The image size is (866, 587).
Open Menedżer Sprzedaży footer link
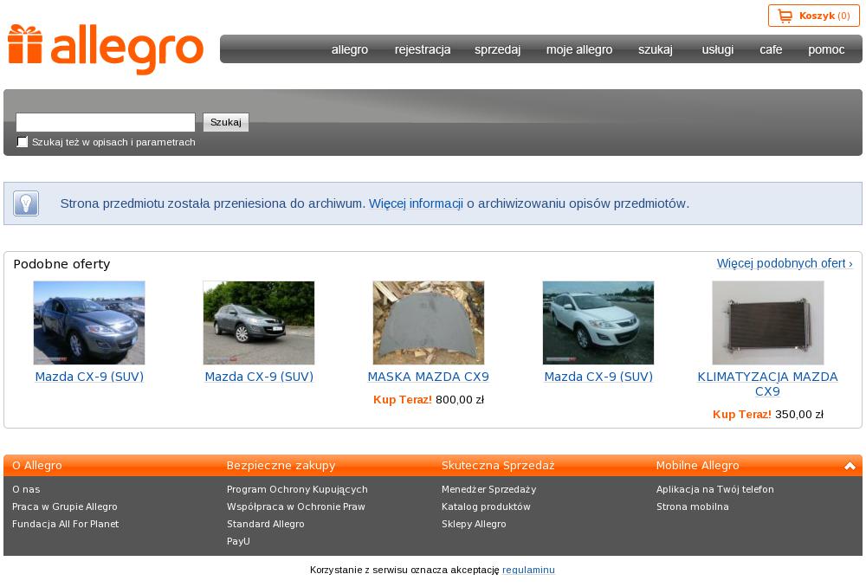click(488, 489)
